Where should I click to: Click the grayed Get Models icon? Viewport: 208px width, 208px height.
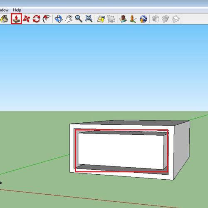point(155,19)
